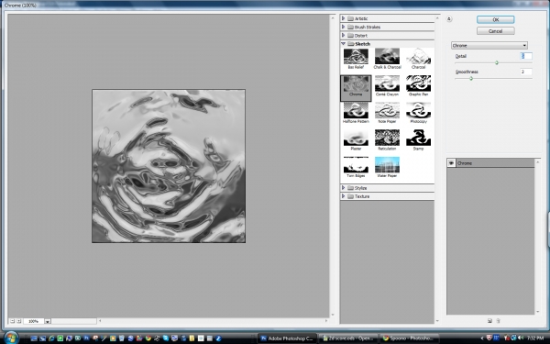Click effect layers list scroll up arrow
The width and height of the screenshot is (550, 344).
pos(537,161)
